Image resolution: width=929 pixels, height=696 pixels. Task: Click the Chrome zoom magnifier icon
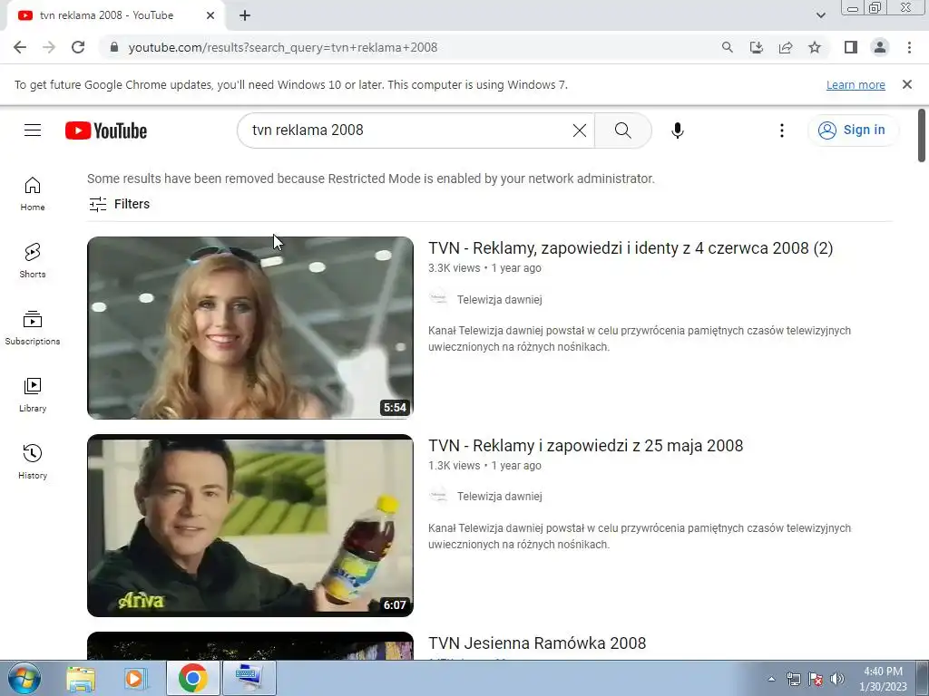coord(727,47)
